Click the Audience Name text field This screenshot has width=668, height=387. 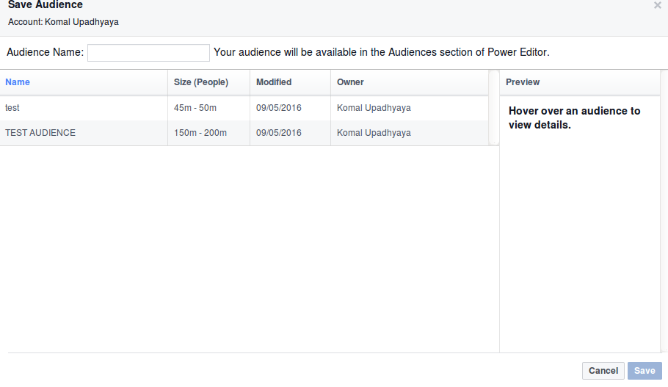tap(148, 53)
